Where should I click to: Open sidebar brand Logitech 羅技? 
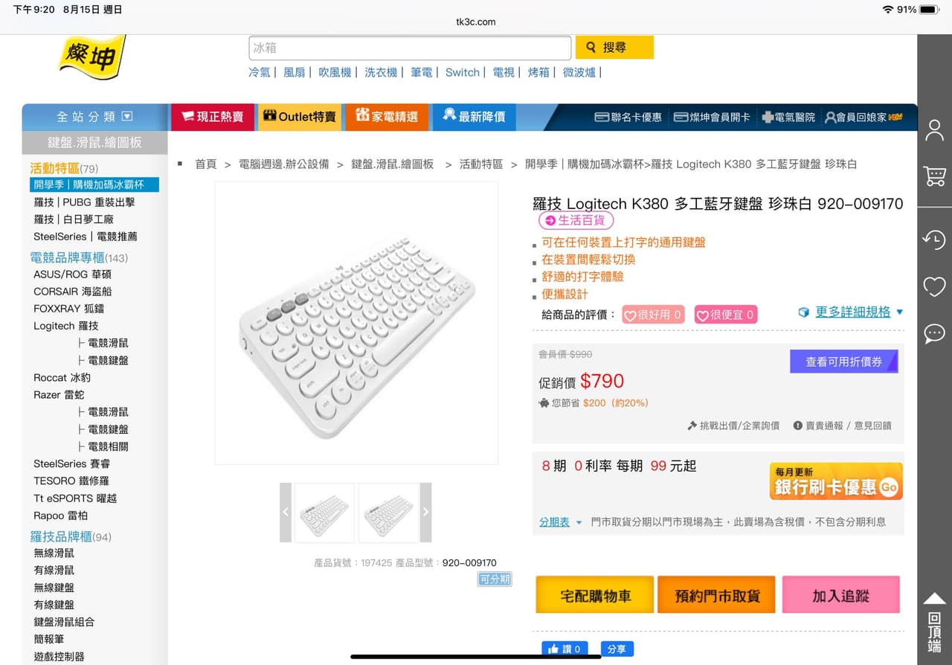(x=66, y=325)
